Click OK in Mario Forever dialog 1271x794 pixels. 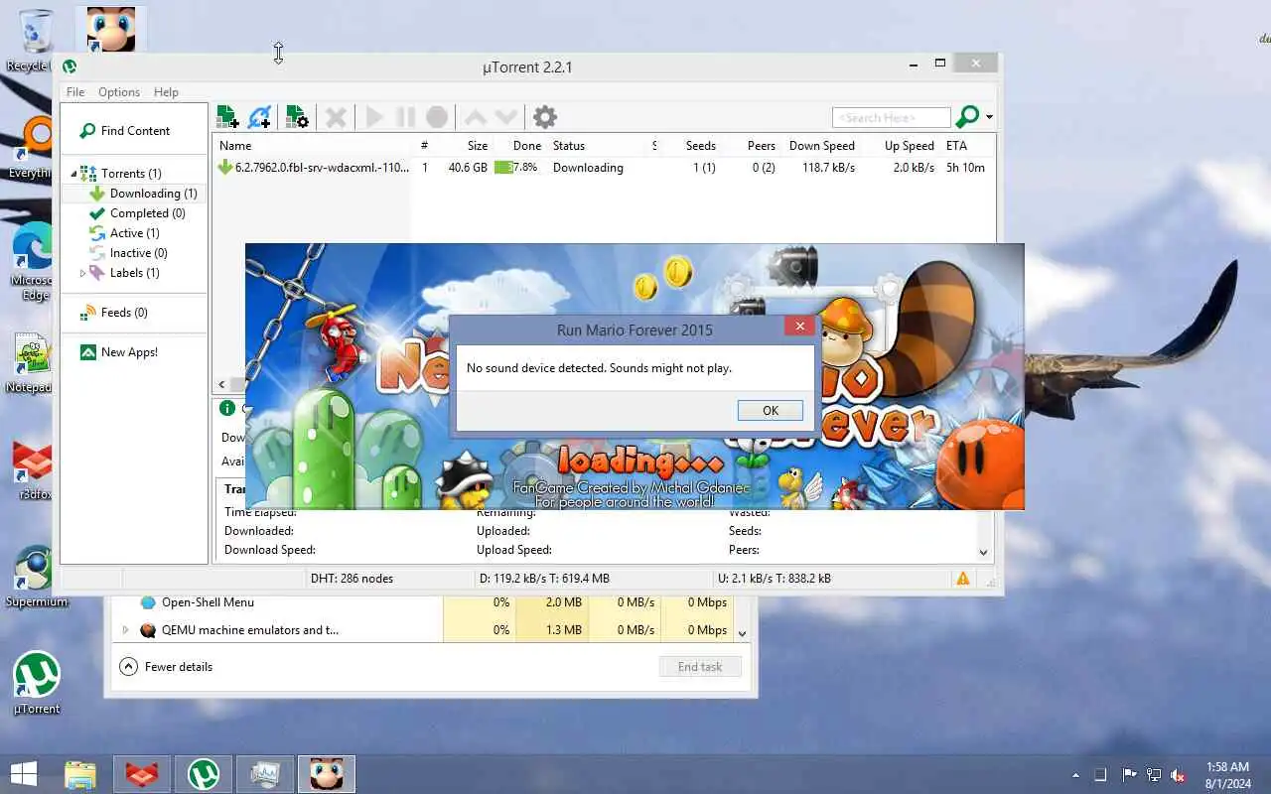[770, 411]
